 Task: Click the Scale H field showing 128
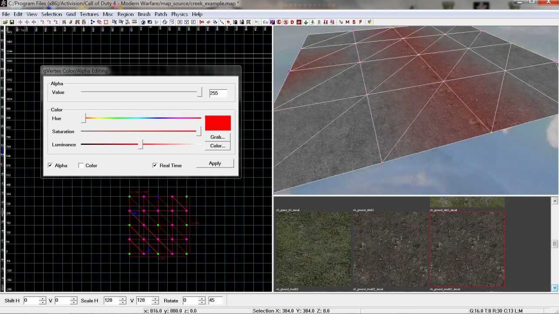point(111,300)
